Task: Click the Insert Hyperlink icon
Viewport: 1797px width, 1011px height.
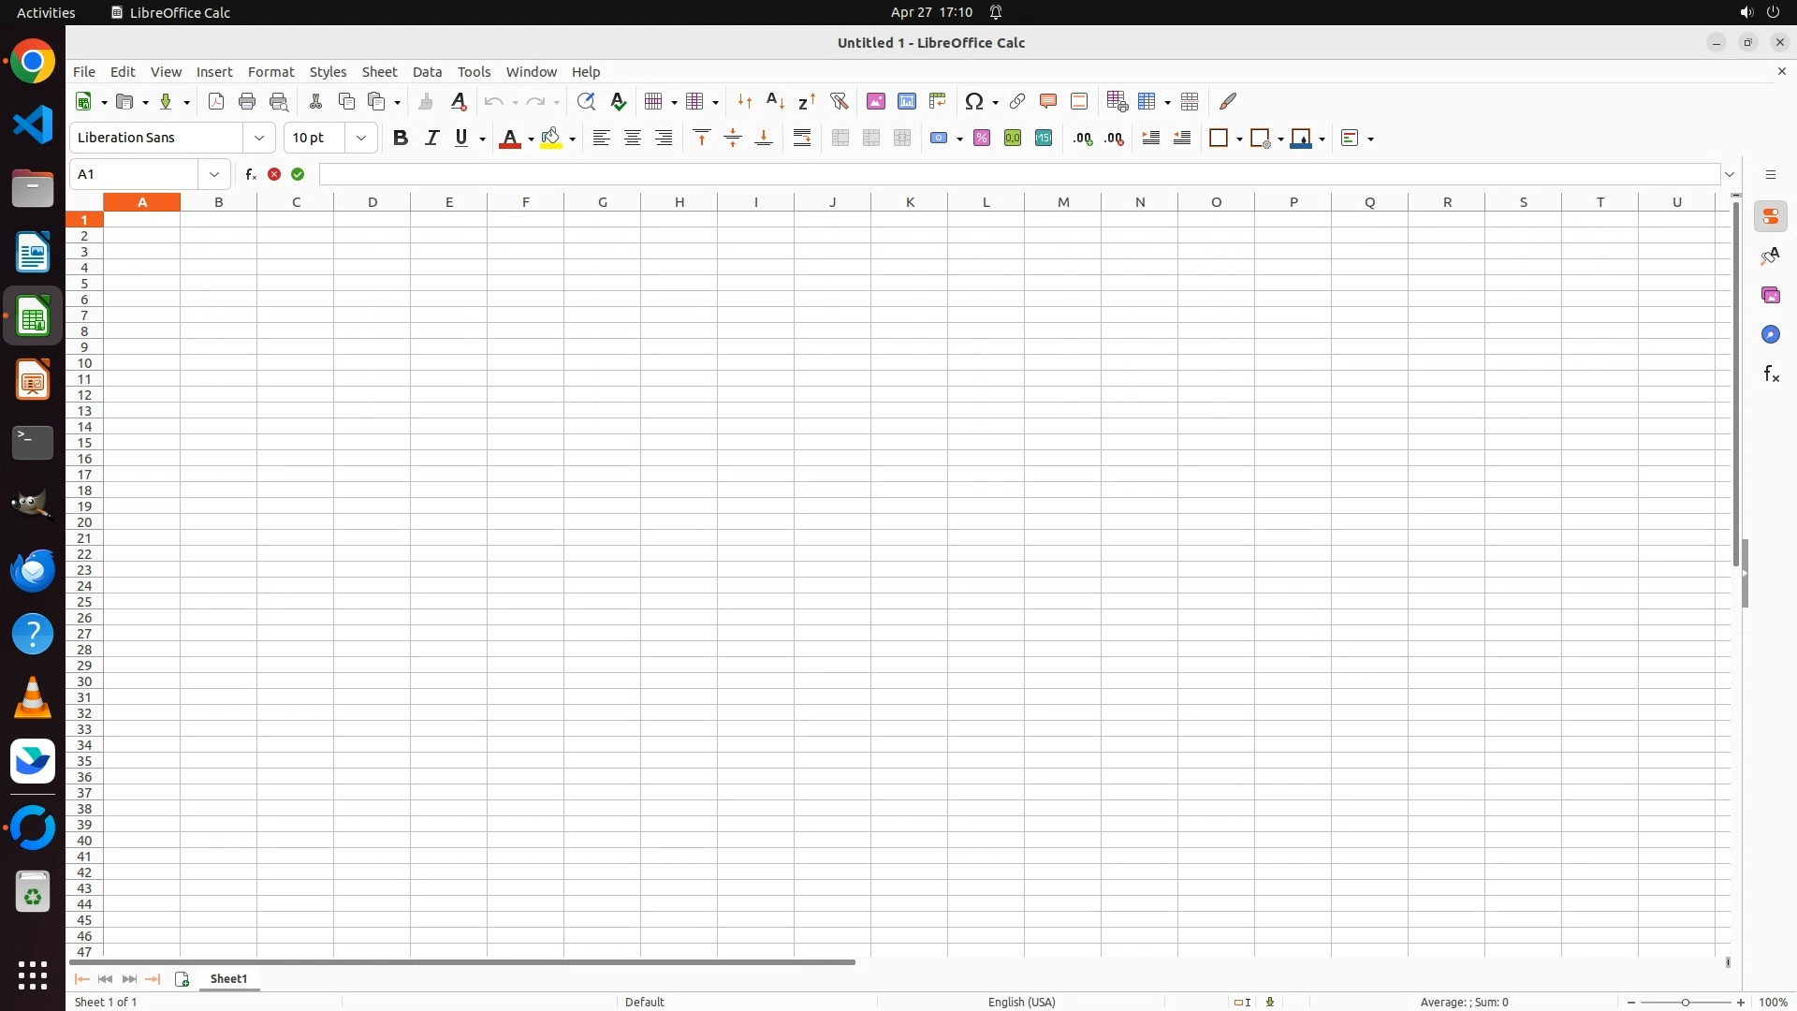Action: (1016, 101)
